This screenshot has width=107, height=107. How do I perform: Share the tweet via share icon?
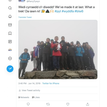pos(87,104)
